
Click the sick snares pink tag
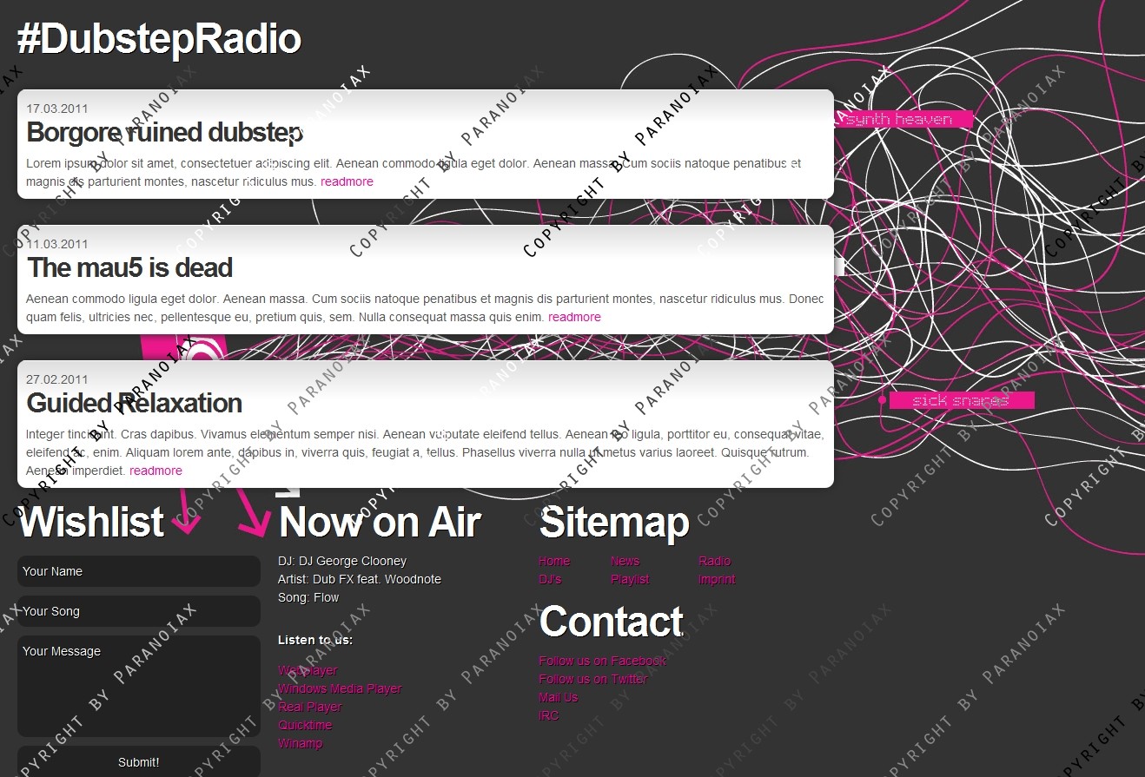click(960, 401)
